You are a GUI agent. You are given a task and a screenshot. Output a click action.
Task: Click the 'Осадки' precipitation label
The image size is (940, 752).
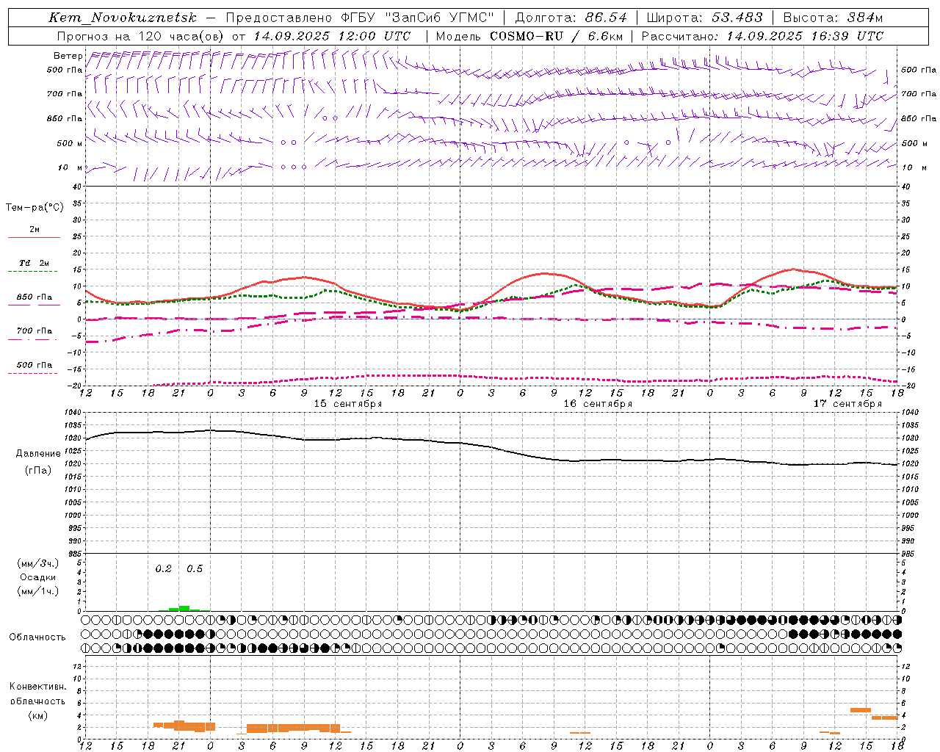tap(37, 577)
